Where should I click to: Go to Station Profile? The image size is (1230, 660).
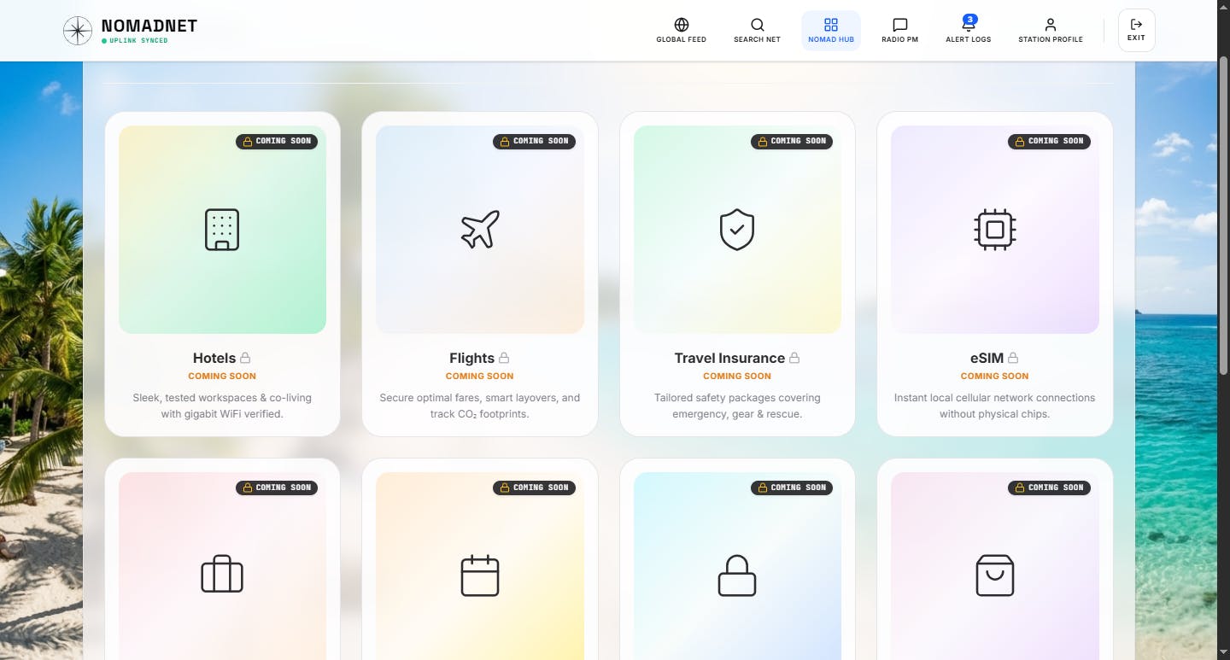pos(1051,31)
